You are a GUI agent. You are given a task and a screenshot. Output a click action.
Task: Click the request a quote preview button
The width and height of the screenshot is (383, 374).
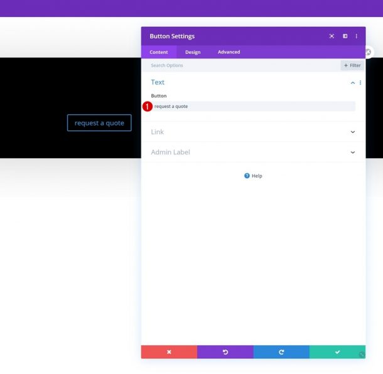click(99, 123)
